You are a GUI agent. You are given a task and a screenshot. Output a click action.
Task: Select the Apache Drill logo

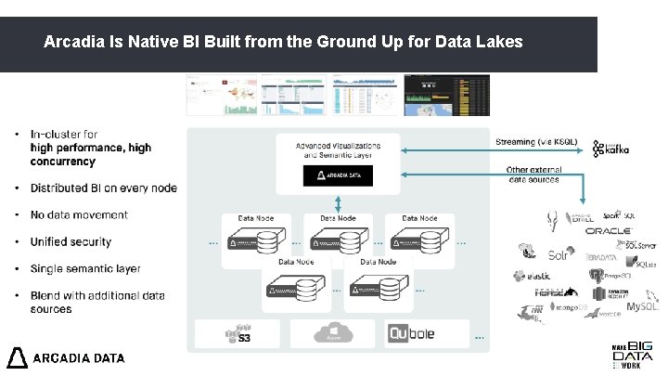pyautogui.click(x=579, y=218)
